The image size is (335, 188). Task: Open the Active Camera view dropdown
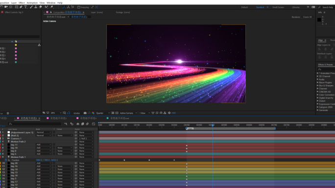pyautogui.click(x=128, y=113)
